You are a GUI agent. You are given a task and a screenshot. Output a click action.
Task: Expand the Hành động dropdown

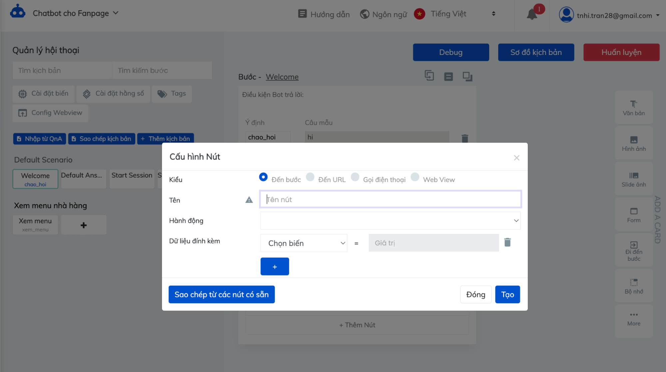pyautogui.click(x=390, y=220)
